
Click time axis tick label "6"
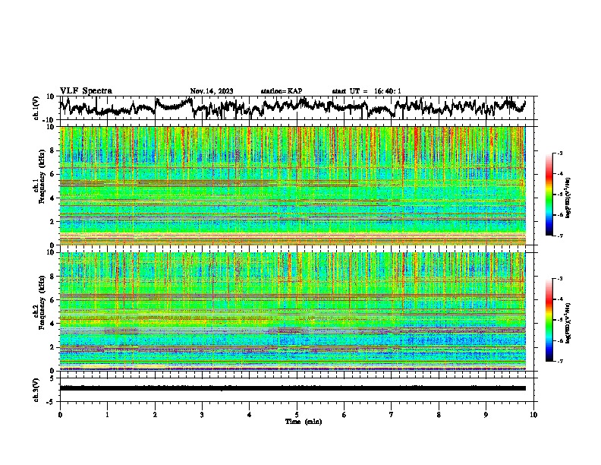pos(345,415)
